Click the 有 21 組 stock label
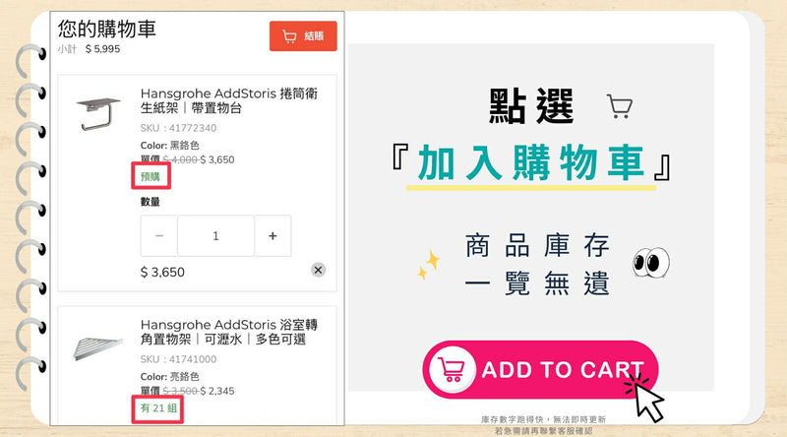 [x=158, y=407]
